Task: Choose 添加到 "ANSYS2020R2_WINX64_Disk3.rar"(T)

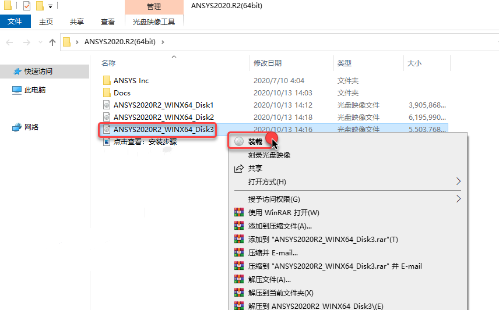Action: click(323, 239)
